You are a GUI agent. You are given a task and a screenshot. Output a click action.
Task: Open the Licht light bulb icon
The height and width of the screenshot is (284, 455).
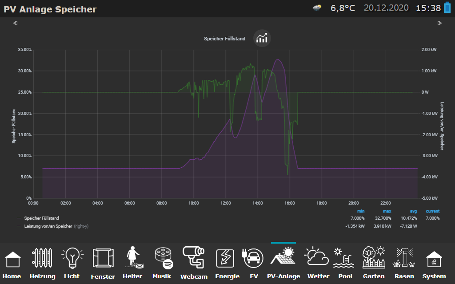coord(72,258)
